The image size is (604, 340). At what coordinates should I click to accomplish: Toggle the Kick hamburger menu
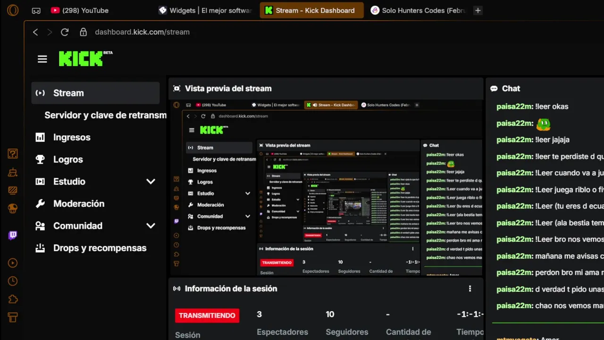point(42,59)
